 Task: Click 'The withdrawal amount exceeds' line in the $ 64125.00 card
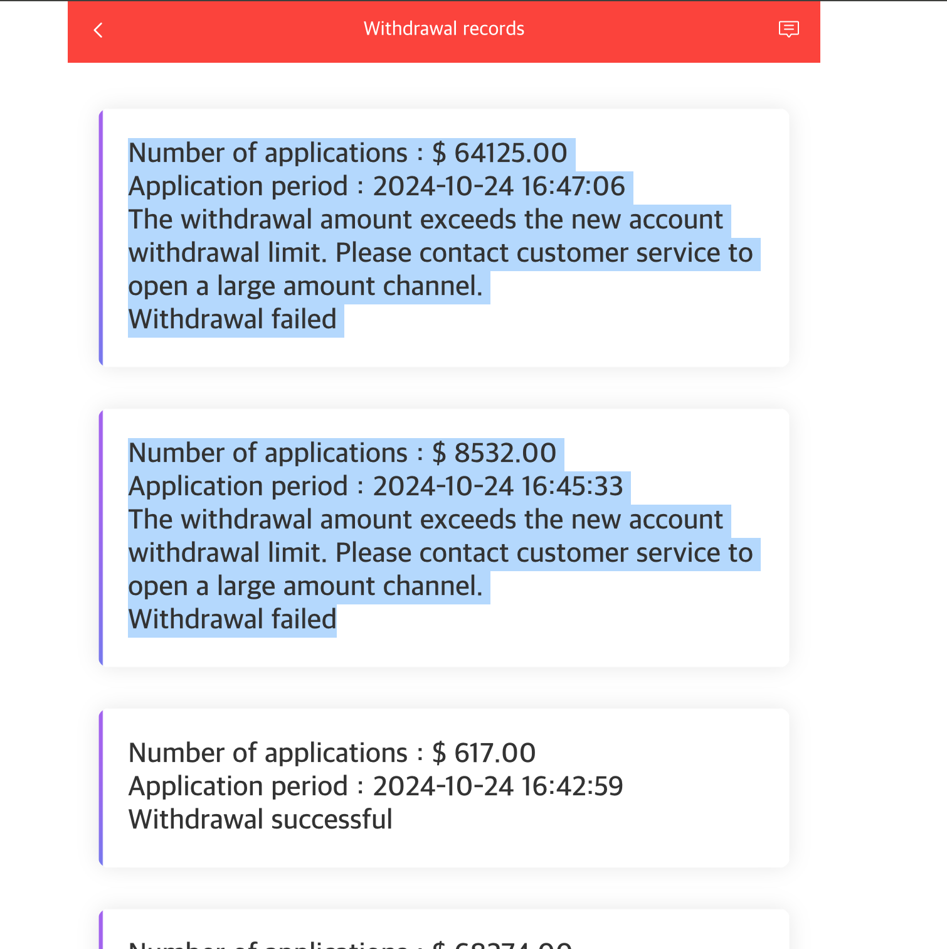tap(426, 220)
